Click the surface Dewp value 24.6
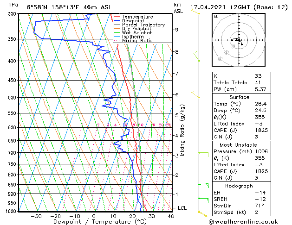This screenshot has width=292, height=225. [x=260, y=111]
